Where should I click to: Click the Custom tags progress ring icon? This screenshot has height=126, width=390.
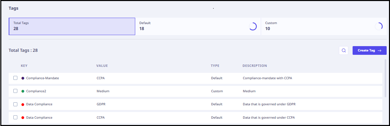379,26
